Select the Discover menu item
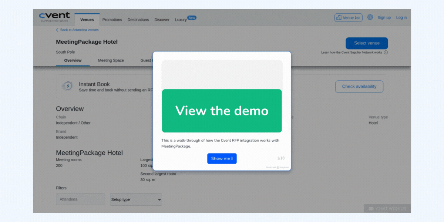Image resolution: width=444 pixels, height=222 pixels. click(x=162, y=19)
